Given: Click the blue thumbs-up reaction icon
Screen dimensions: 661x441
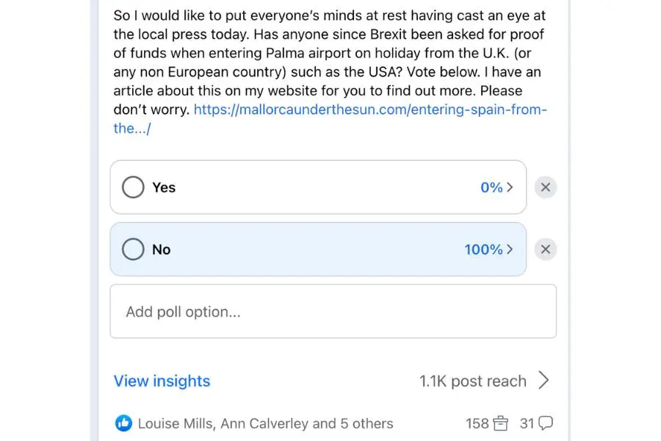Looking at the screenshot, I should tap(123, 423).
